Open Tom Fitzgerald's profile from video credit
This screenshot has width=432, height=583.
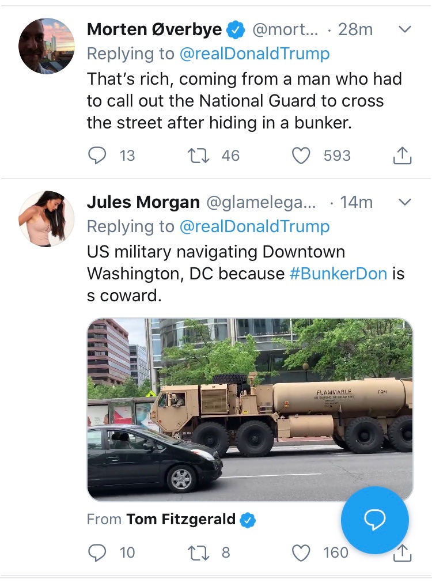point(181,519)
